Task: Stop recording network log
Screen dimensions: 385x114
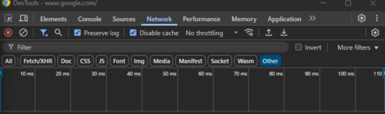Action: [x=8, y=33]
